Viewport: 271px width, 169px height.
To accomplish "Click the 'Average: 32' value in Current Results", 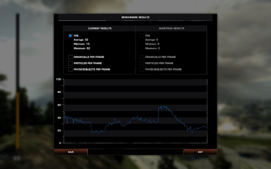I will coord(81,40).
